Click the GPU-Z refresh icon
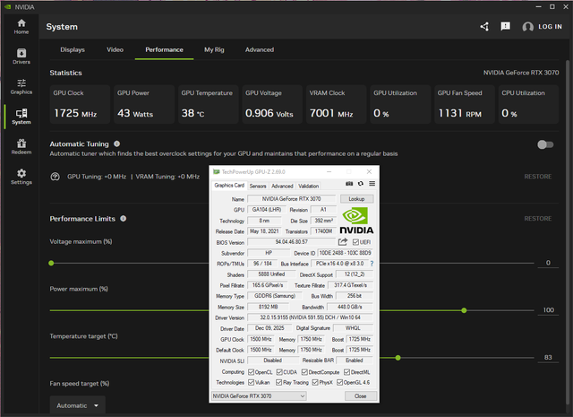Image resolution: width=573 pixels, height=417 pixels. click(x=361, y=184)
